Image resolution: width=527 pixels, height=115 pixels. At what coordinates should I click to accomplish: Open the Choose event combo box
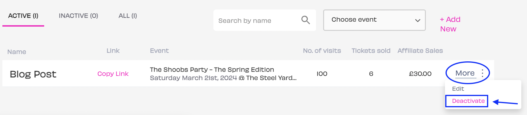(374, 20)
